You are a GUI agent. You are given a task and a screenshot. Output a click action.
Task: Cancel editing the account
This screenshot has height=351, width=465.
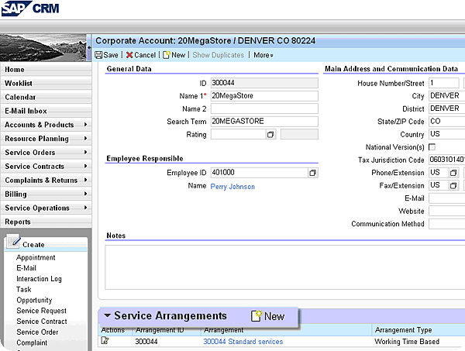[x=141, y=55]
